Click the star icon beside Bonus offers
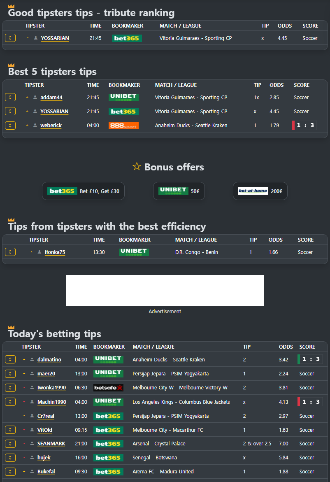This screenshot has height=482, width=330. [x=137, y=167]
